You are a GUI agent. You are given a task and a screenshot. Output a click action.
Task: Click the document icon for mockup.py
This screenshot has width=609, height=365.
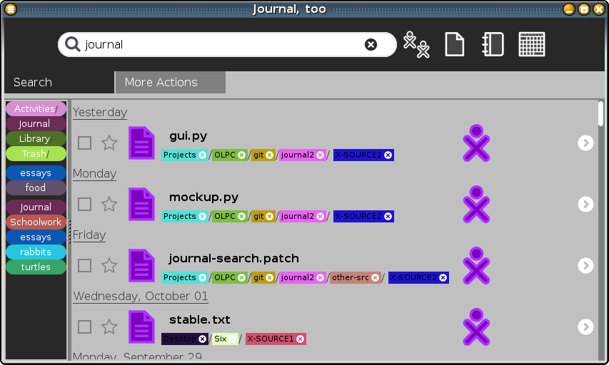(141, 204)
